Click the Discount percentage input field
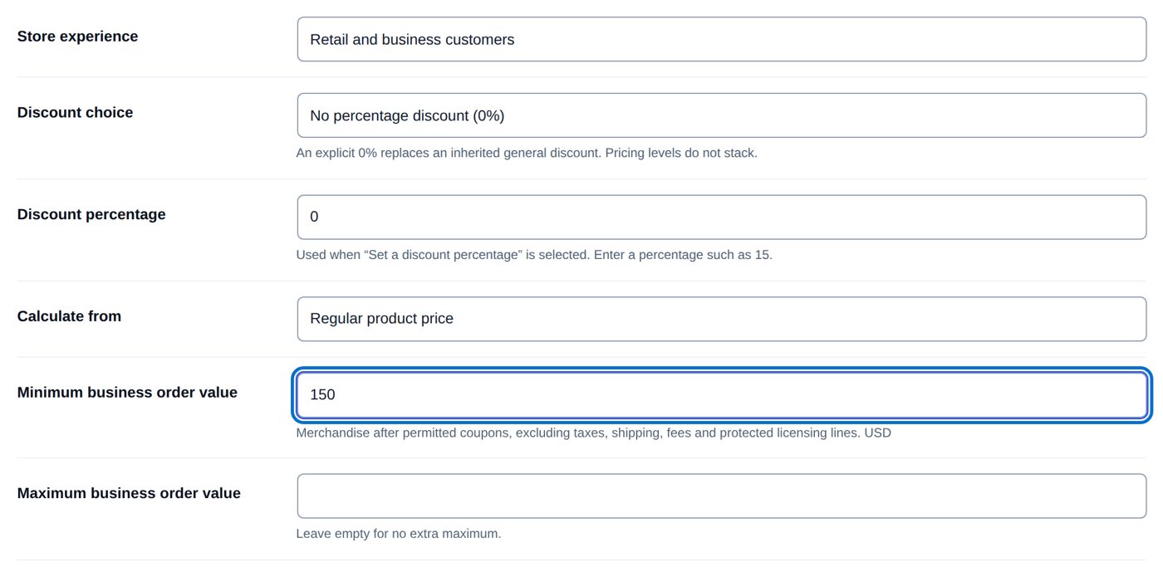1163x577 pixels. click(x=722, y=217)
